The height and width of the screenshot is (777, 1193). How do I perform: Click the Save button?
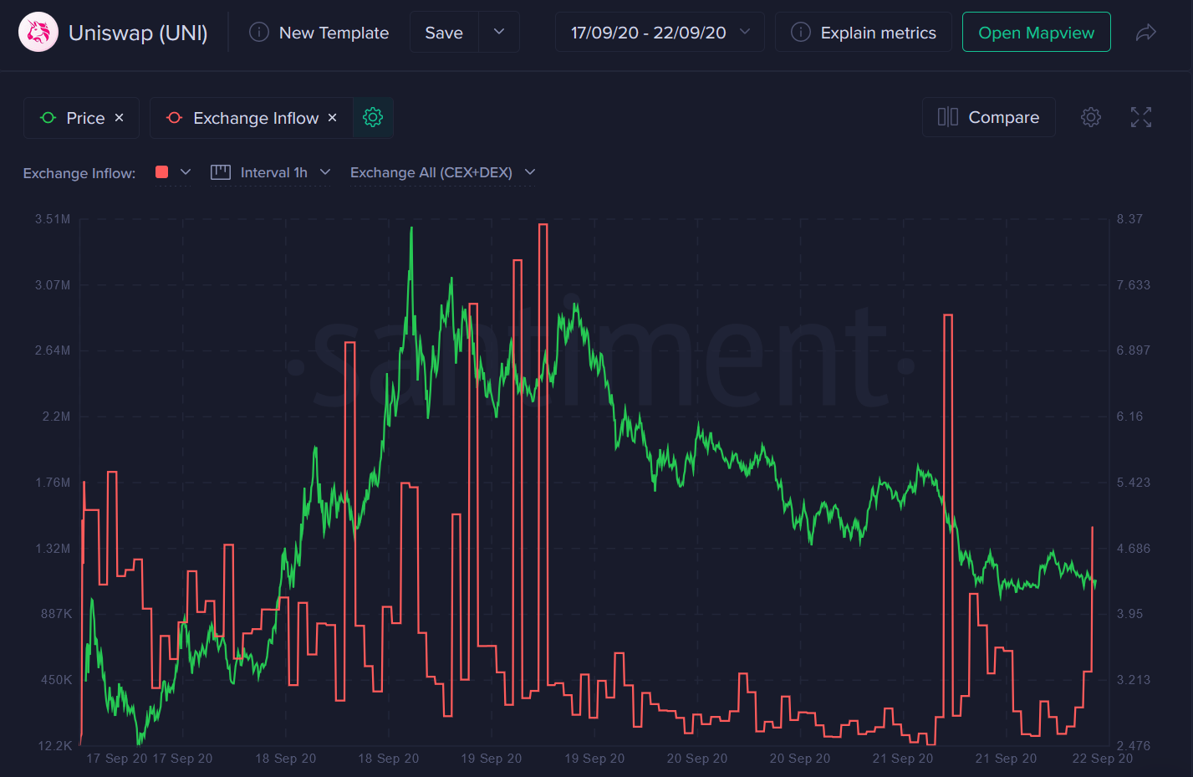(x=444, y=33)
